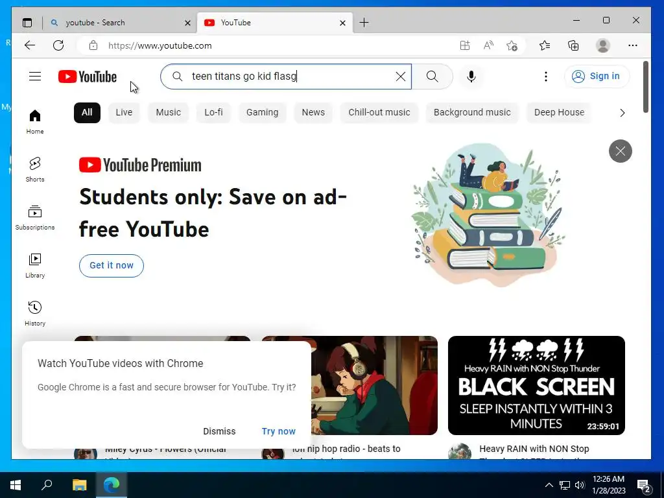The width and height of the screenshot is (664, 498).
Task: Select the Music filter chip
Action: point(168,113)
